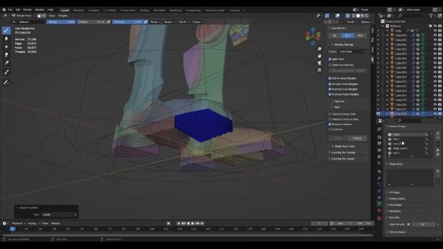Image resolution: width=443 pixels, height=249 pixels.
Task: Play animation forward in timeline
Action: (x=192, y=223)
